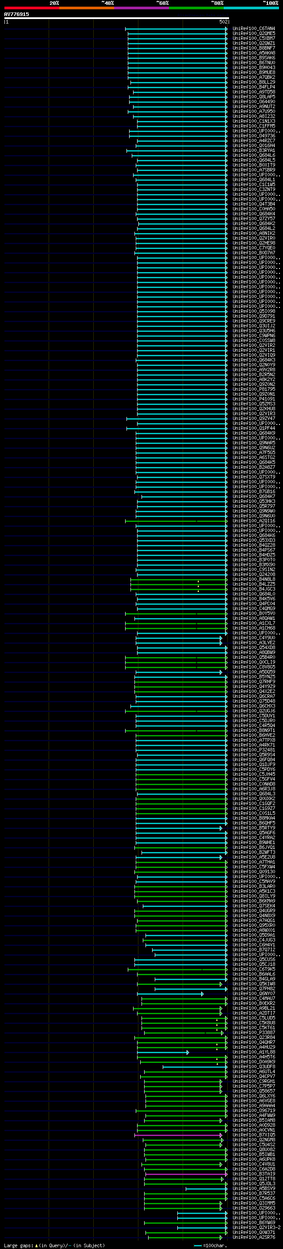Select hit label UniRef100_A1CXL7
The height and width of the screenshot is (1249, 283).
[253, 623]
